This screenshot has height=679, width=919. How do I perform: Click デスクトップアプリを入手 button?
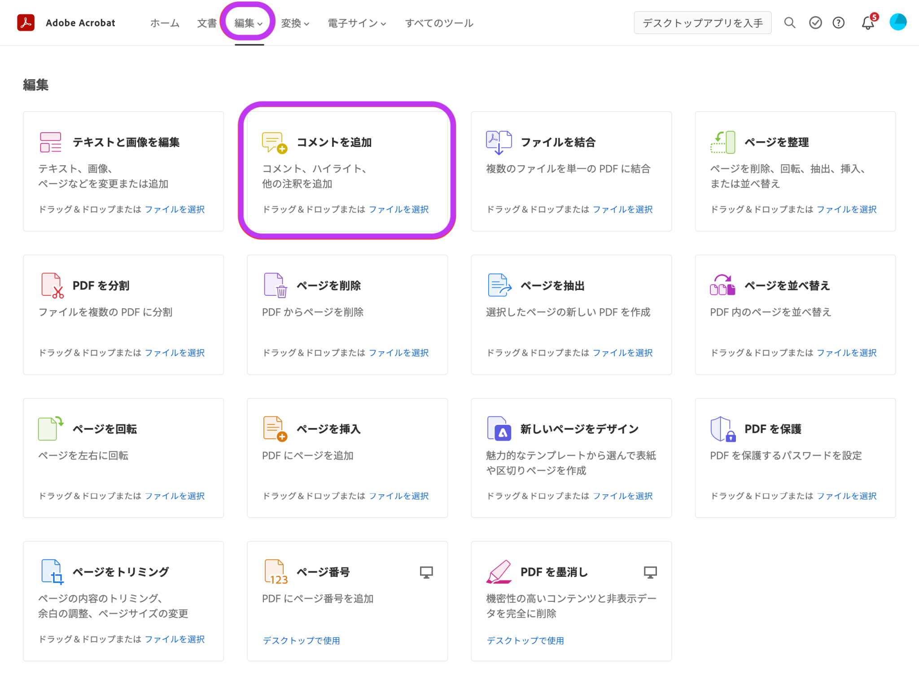pos(702,22)
